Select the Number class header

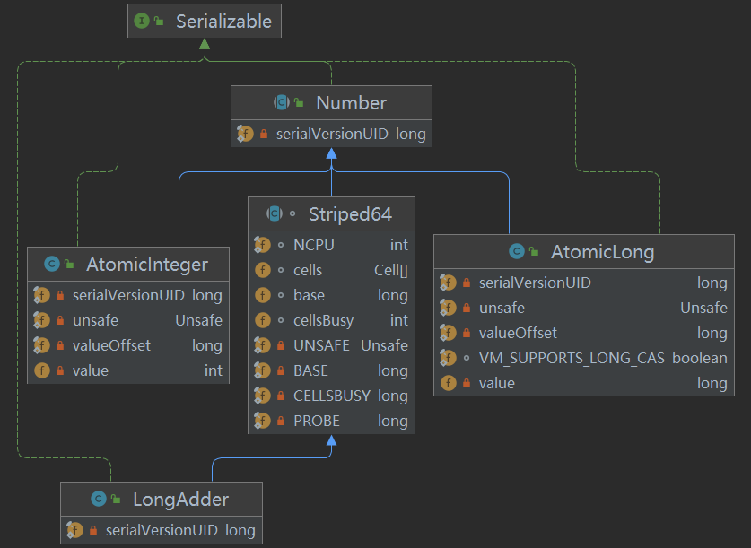coord(332,102)
